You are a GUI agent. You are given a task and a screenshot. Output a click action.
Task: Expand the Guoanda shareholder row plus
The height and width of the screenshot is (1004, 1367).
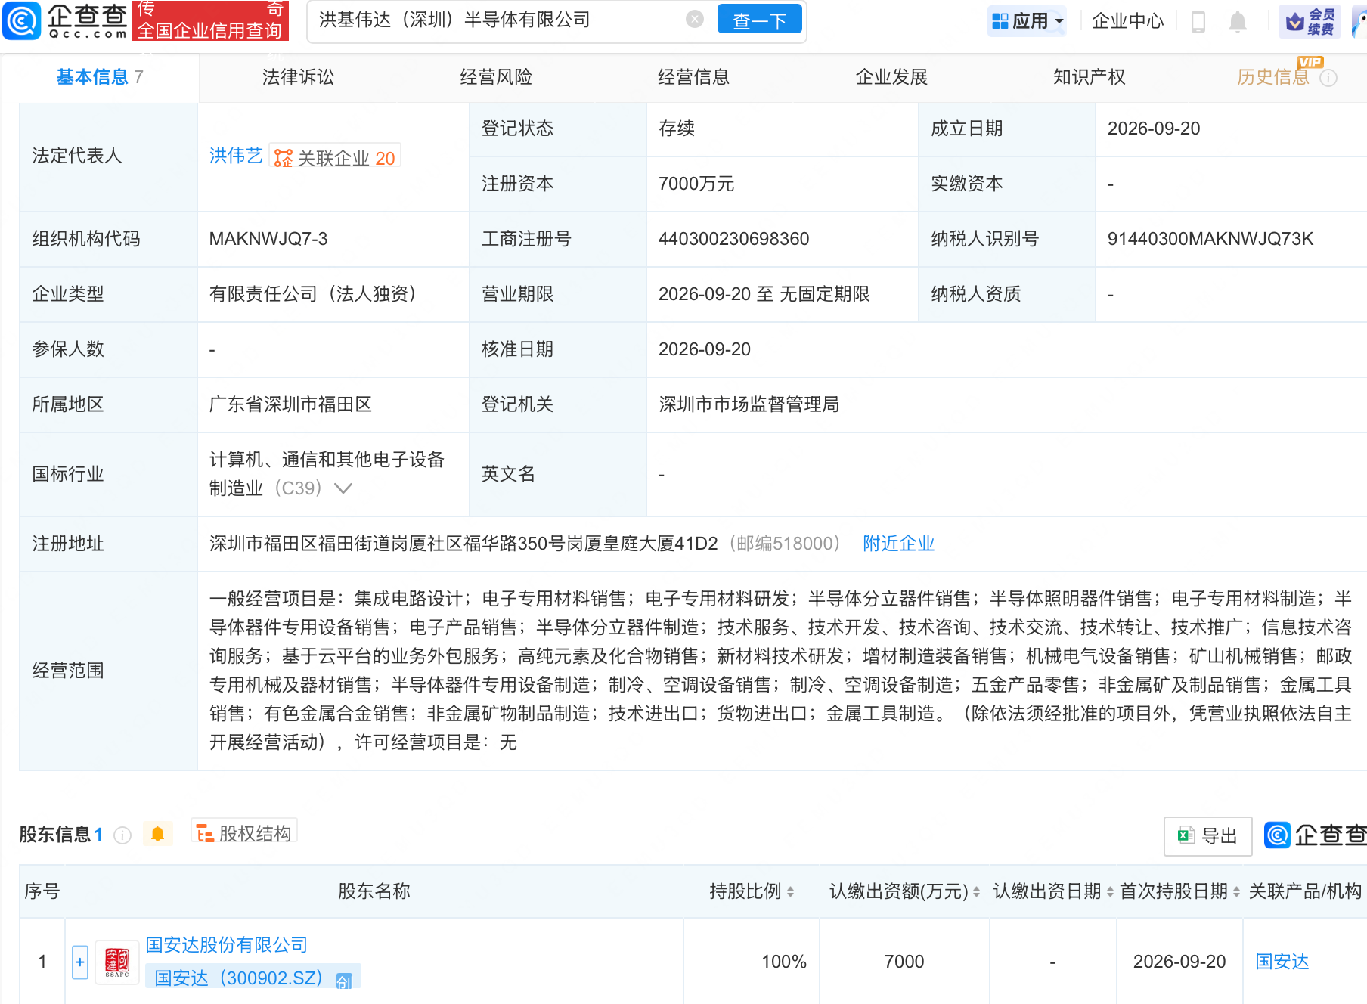coord(80,962)
